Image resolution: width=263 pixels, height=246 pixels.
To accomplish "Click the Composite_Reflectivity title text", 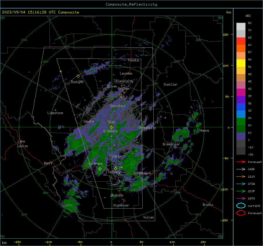I will click(x=131, y=4).
